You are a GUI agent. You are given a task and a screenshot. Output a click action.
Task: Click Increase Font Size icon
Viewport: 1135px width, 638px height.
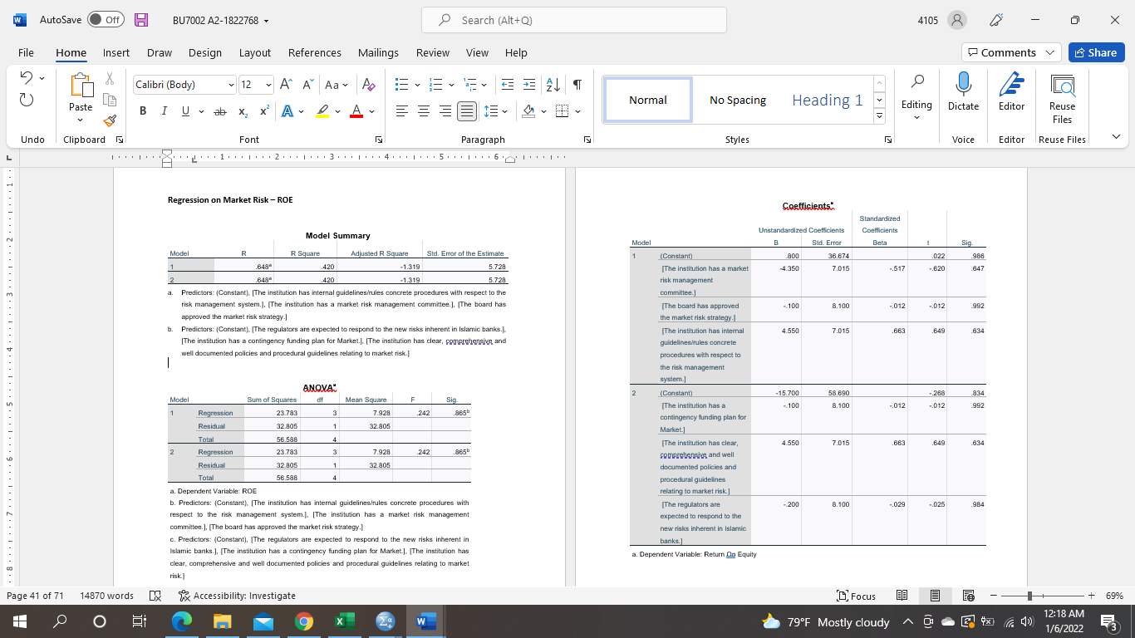coord(286,85)
